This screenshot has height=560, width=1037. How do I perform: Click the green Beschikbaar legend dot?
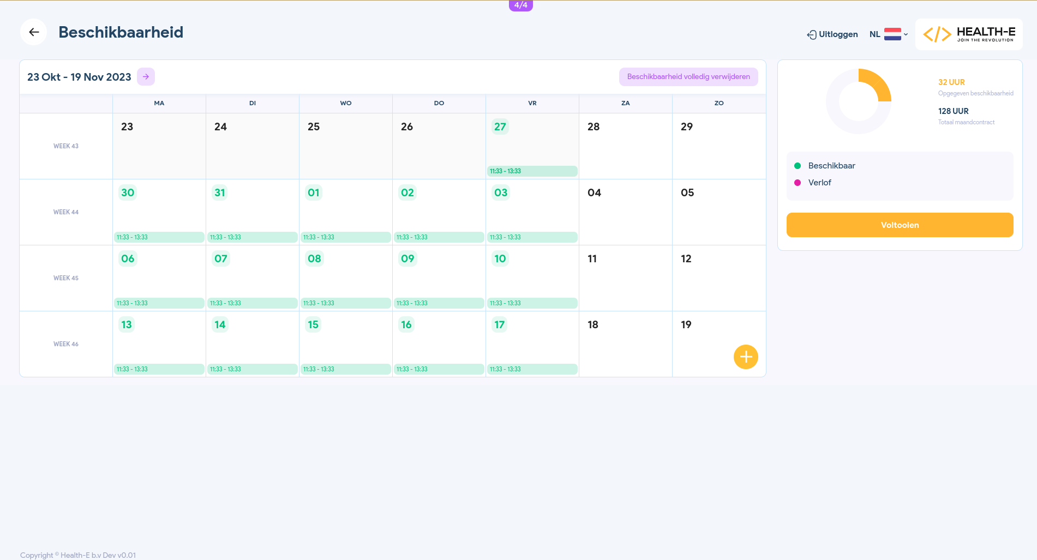[x=798, y=166]
